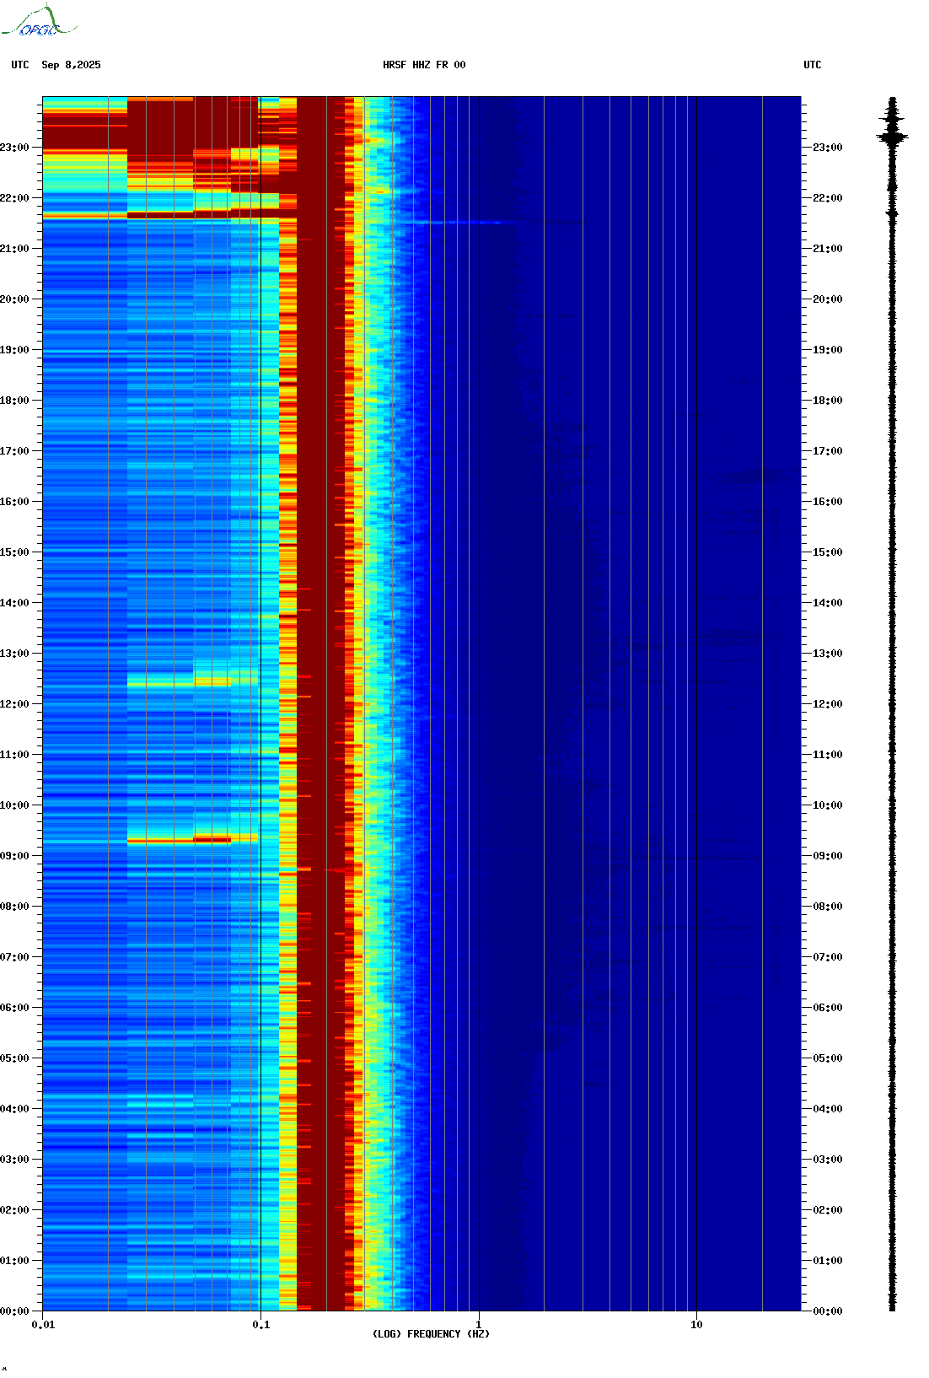Click the 06:00 label on the right axis
This screenshot has width=929, height=1378.
pos(828,1008)
